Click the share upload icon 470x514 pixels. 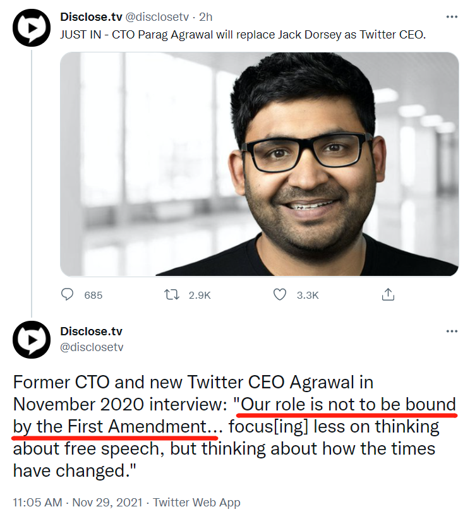[x=389, y=294]
